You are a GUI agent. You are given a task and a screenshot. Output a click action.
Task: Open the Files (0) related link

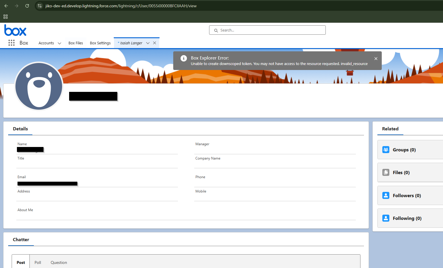click(401, 173)
